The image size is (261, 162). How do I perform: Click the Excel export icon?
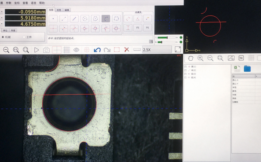point(237,69)
